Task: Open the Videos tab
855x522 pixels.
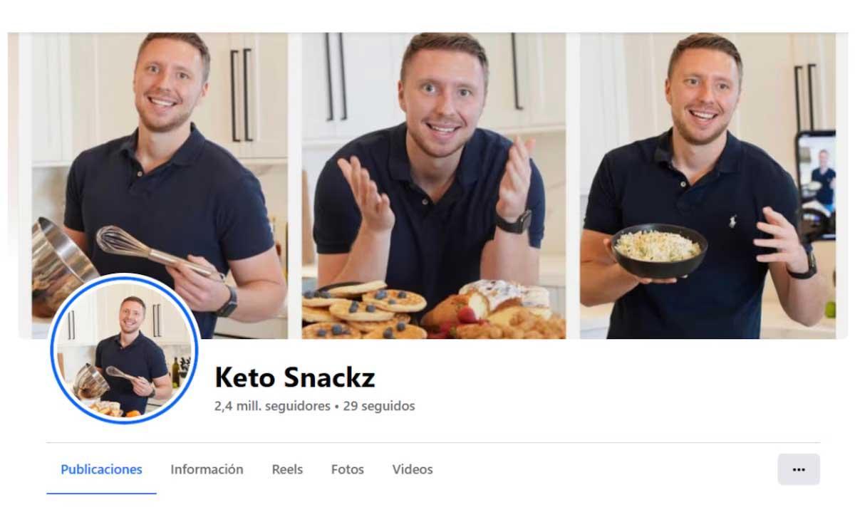Action: coord(412,469)
